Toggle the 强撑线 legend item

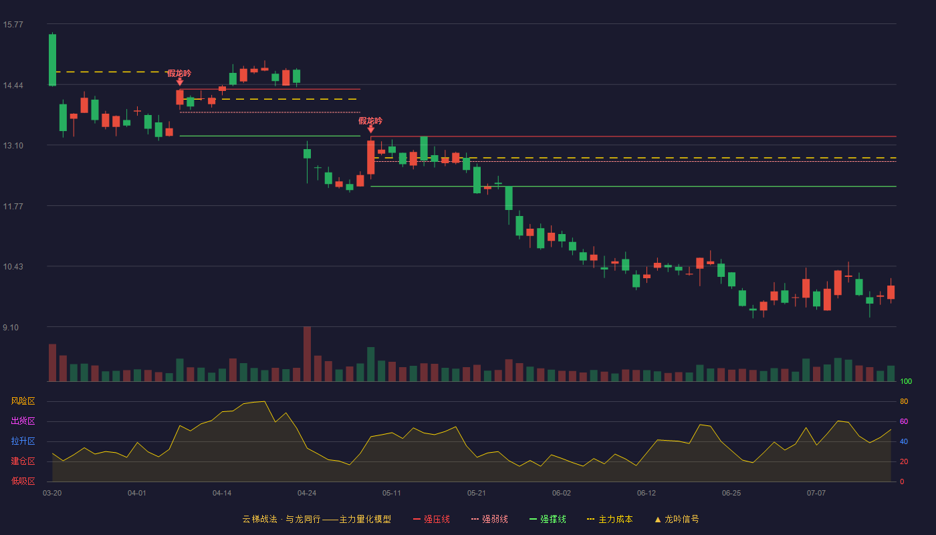click(548, 519)
